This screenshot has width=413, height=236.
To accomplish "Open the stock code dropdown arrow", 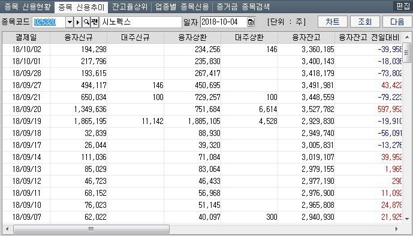I will click(70, 22).
